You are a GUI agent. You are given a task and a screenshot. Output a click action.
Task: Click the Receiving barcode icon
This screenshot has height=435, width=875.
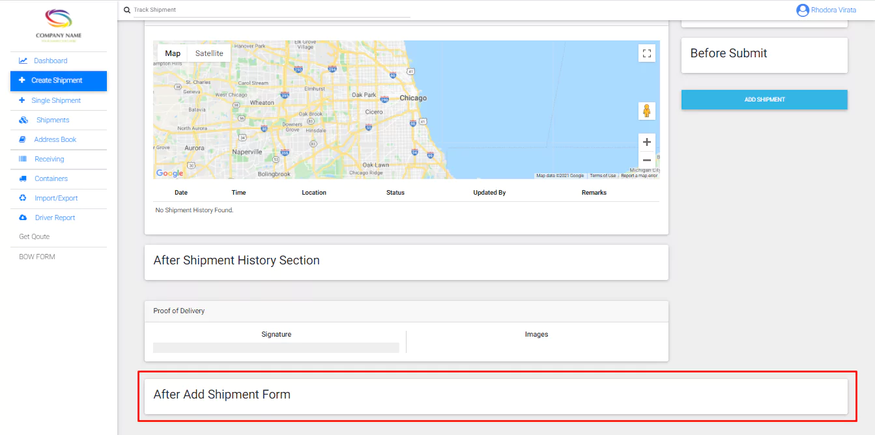(23, 159)
